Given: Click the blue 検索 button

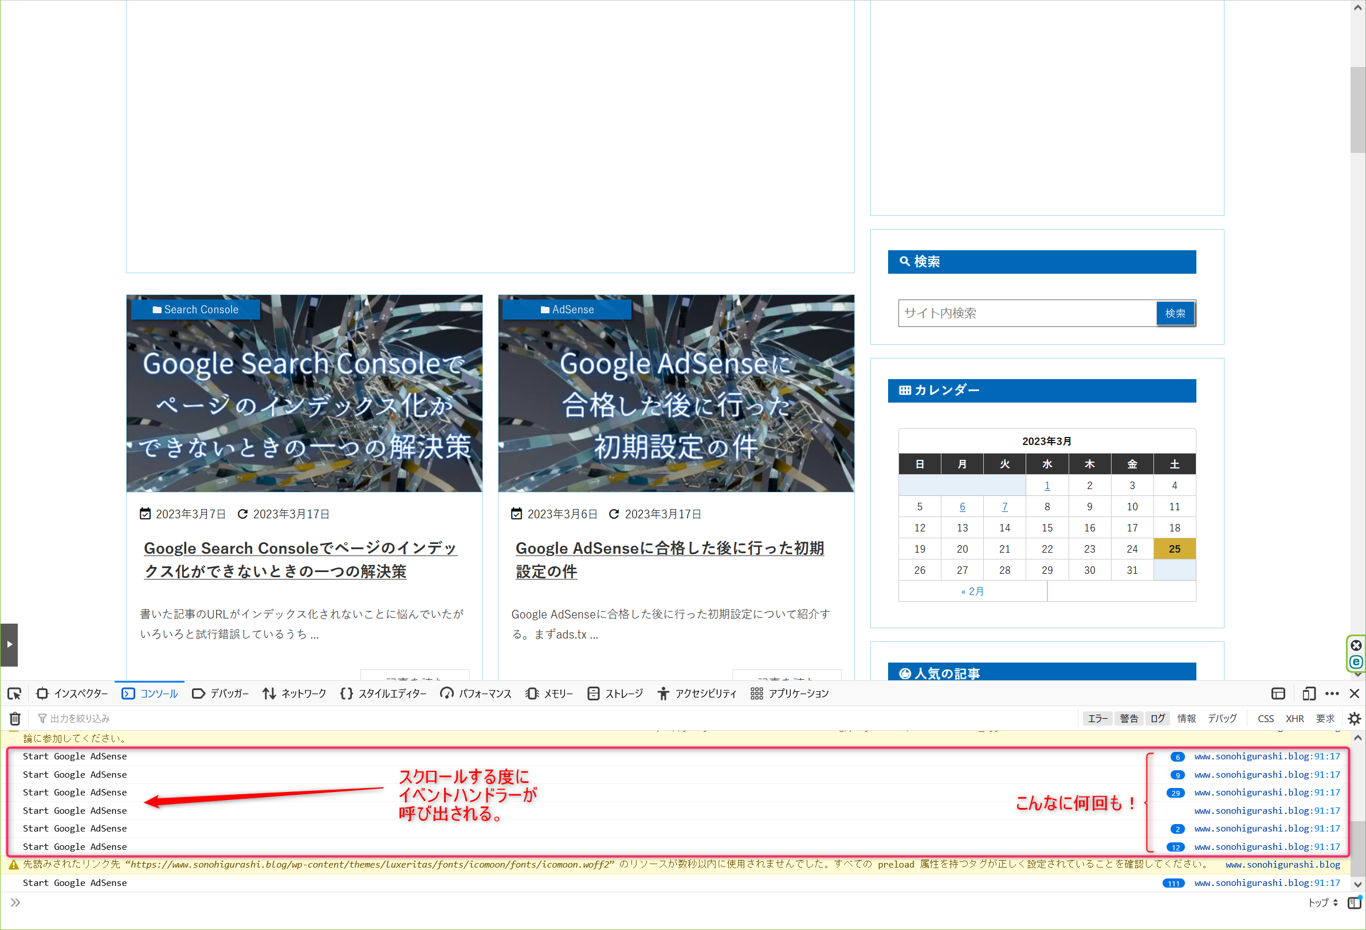Looking at the screenshot, I should 1175,313.
